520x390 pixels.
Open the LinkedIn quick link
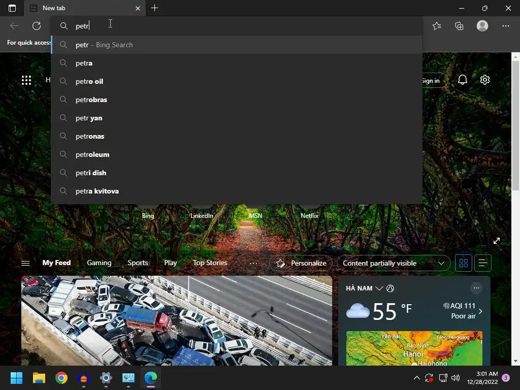(x=202, y=215)
